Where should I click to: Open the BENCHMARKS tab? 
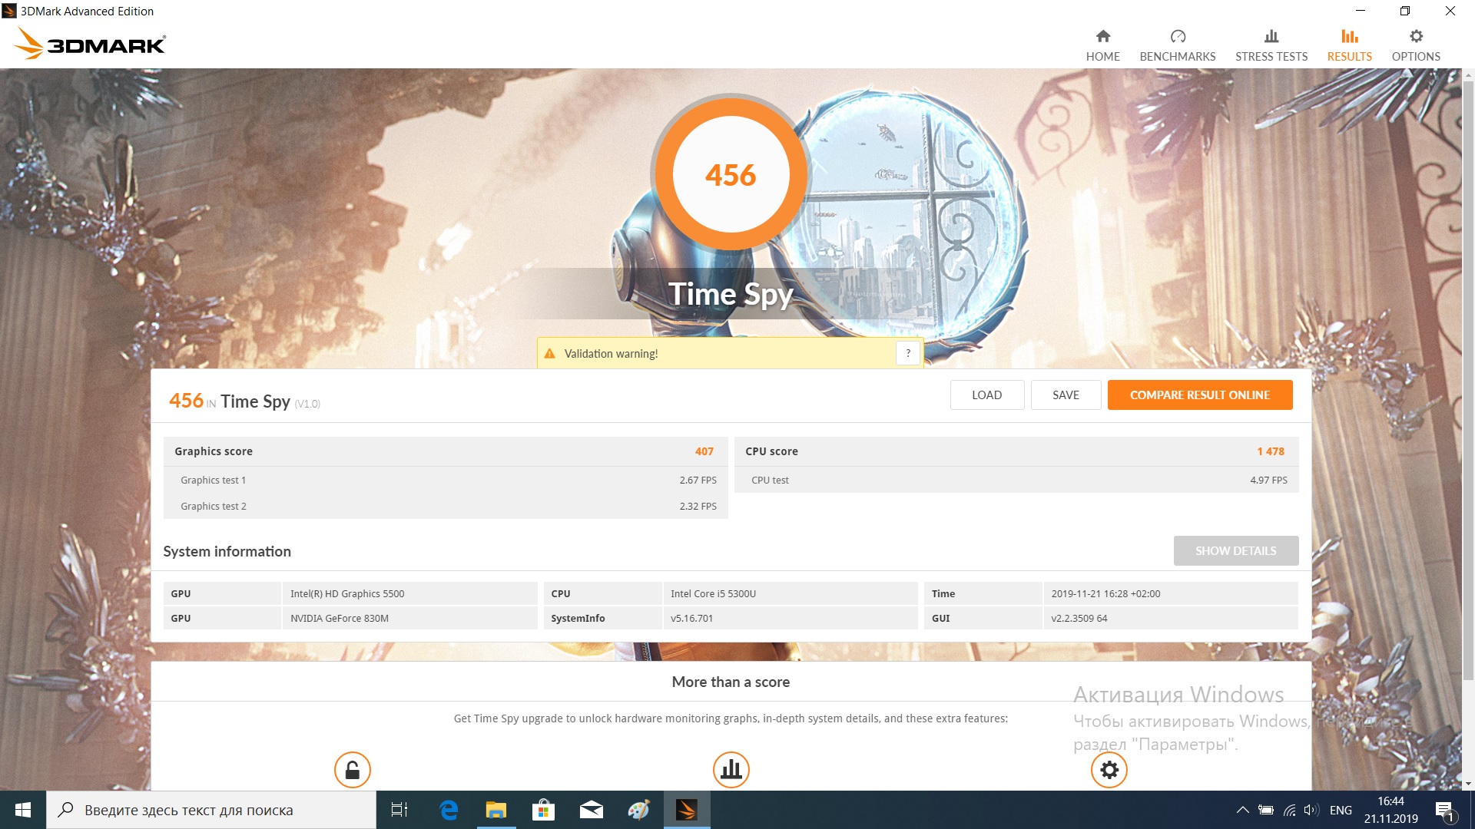[1178, 45]
